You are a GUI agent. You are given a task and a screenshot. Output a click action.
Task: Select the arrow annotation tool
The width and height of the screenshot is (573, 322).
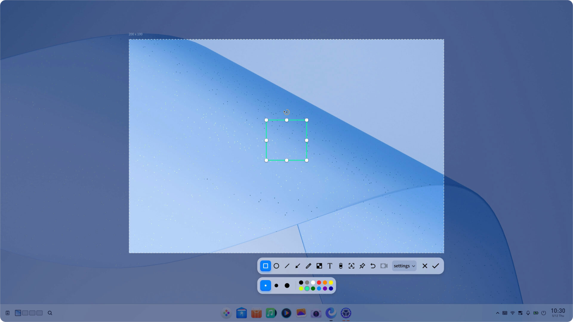coord(298,266)
